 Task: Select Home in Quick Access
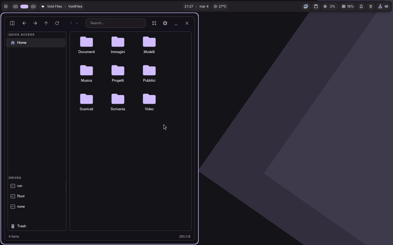point(36,43)
